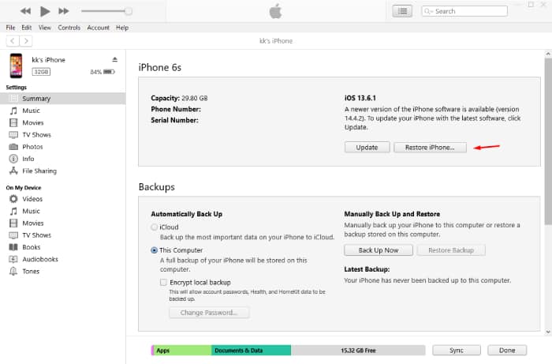
Task: Click the scroll up arrow of scrollbar
Action: (x=548, y=54)
